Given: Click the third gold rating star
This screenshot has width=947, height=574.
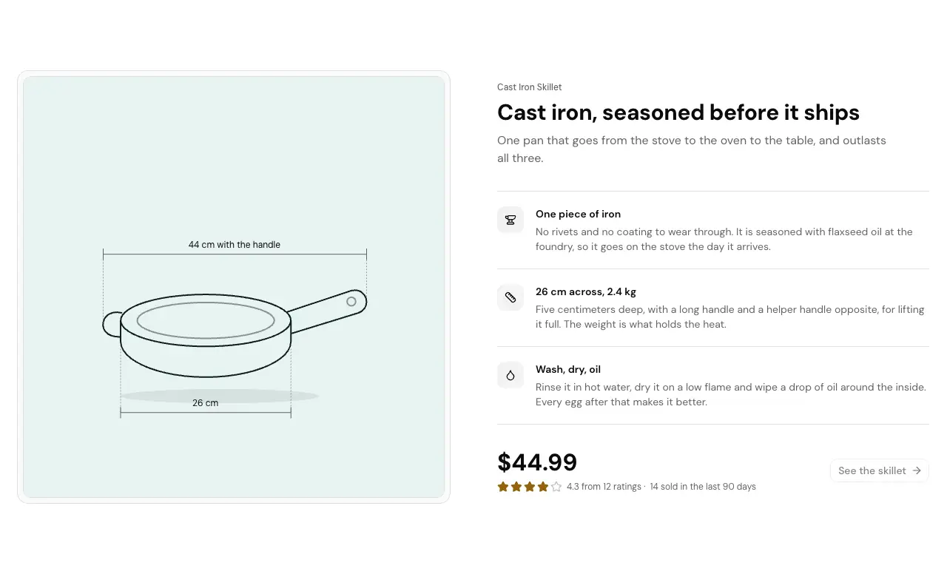Looking at the screenshot, I should coord(530,487).
